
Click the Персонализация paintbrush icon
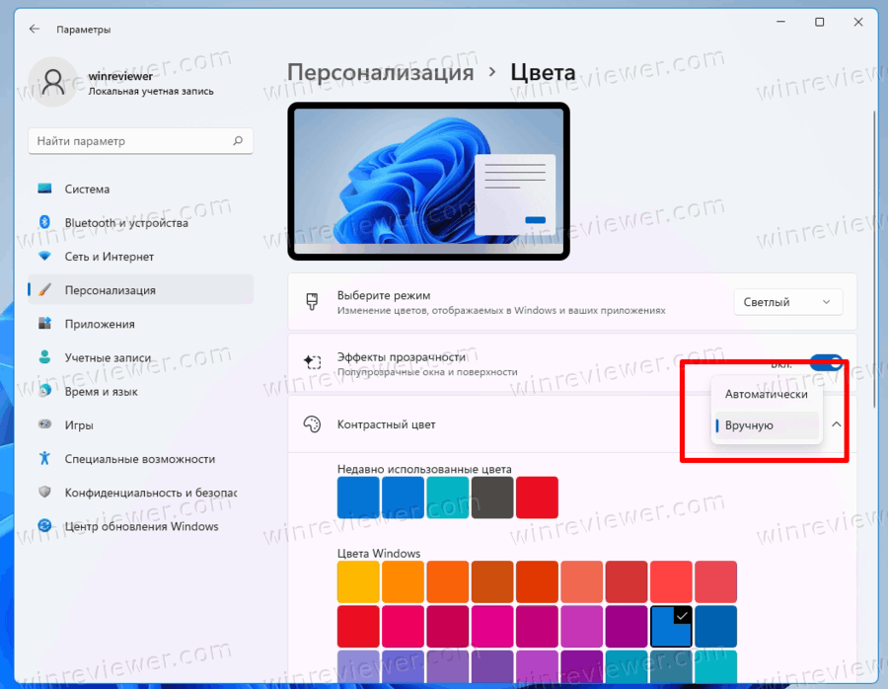coord(44,289)
